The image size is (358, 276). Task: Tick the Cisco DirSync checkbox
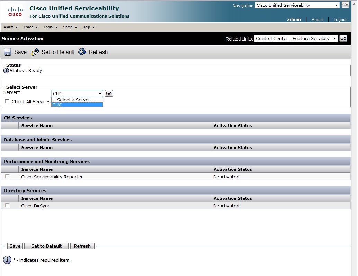[x=7, y=206]
